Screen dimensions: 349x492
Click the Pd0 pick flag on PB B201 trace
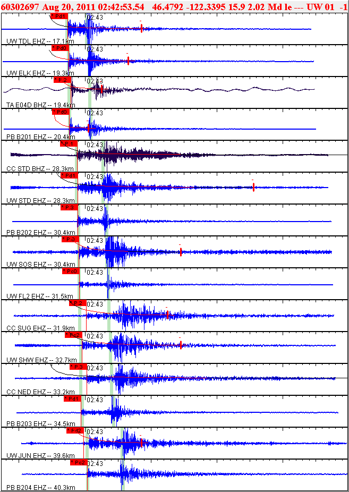tap(60, 112)
